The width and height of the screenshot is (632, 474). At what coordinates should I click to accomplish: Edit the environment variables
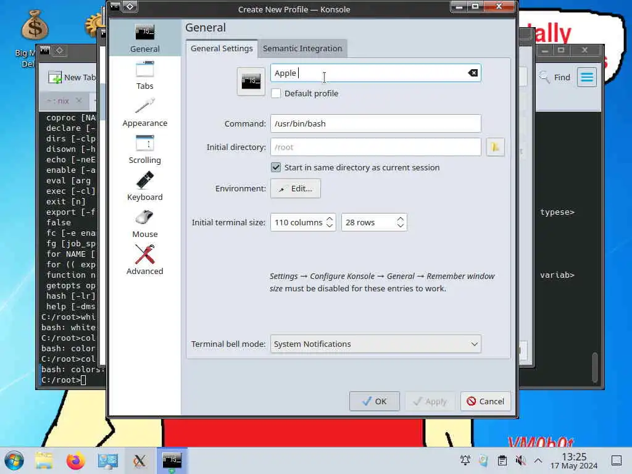point(296,188)
